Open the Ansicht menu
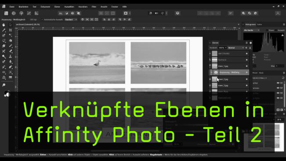 pos(104,7)
